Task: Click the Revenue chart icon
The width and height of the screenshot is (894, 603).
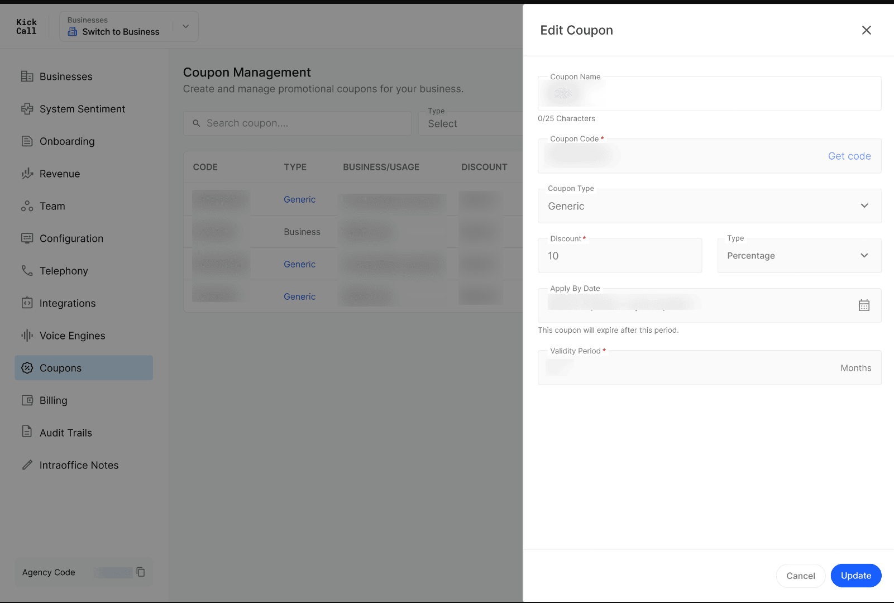Action: 27,174
